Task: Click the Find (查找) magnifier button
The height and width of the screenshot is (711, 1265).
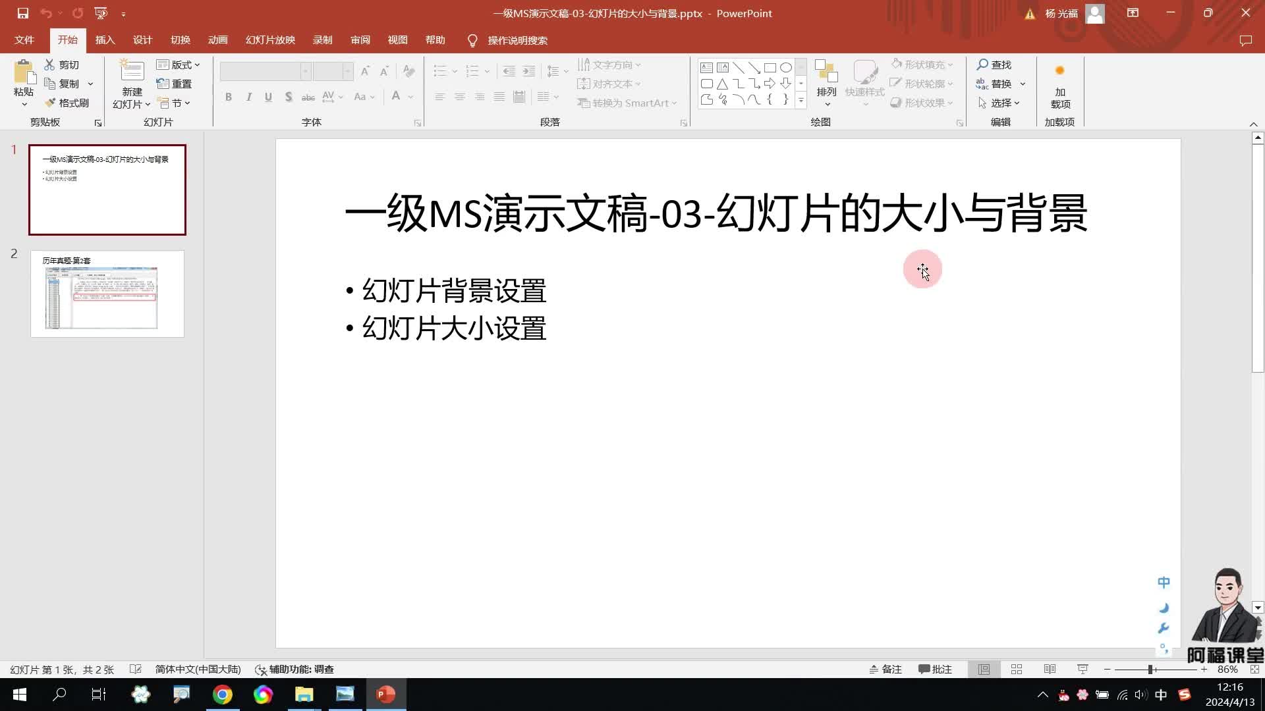Action: click(994, 65)
